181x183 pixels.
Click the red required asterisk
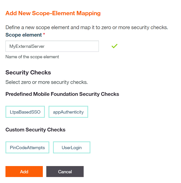point(44,35)
